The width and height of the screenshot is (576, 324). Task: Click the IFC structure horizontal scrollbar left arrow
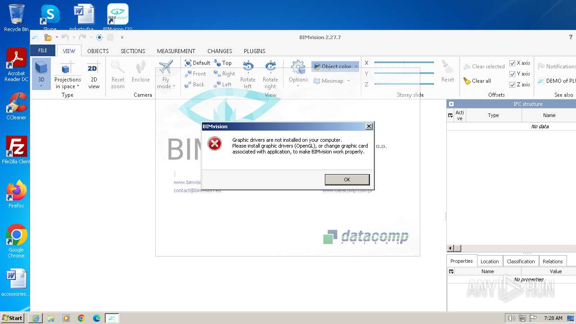(x=450, y=248)
